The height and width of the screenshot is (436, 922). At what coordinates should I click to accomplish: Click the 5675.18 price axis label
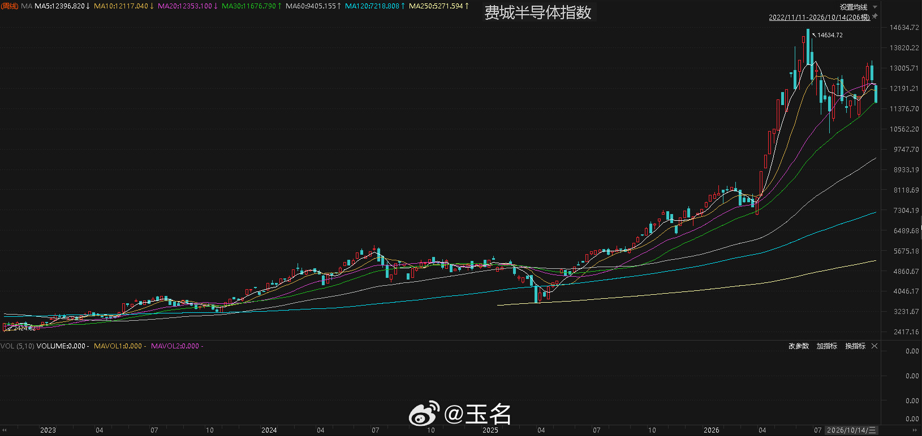coord(906,251)
